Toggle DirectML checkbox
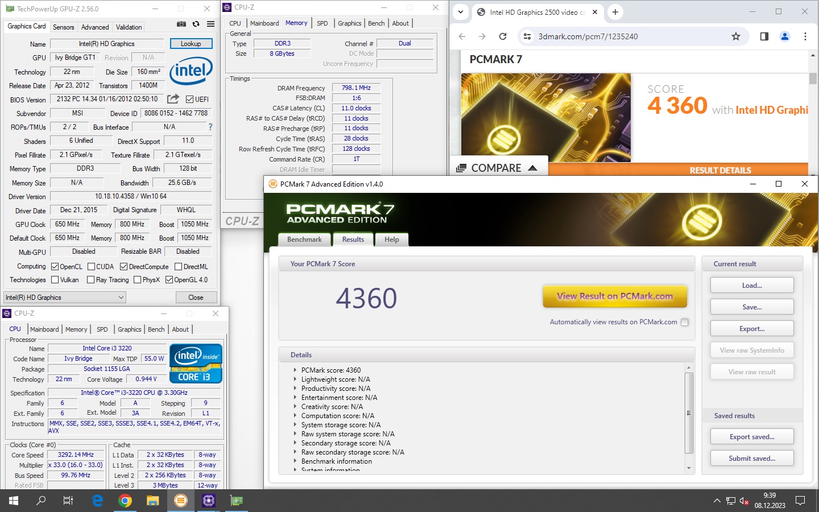Image resolution: width=819 pixels, height=512 pixels. pos(178,266)
